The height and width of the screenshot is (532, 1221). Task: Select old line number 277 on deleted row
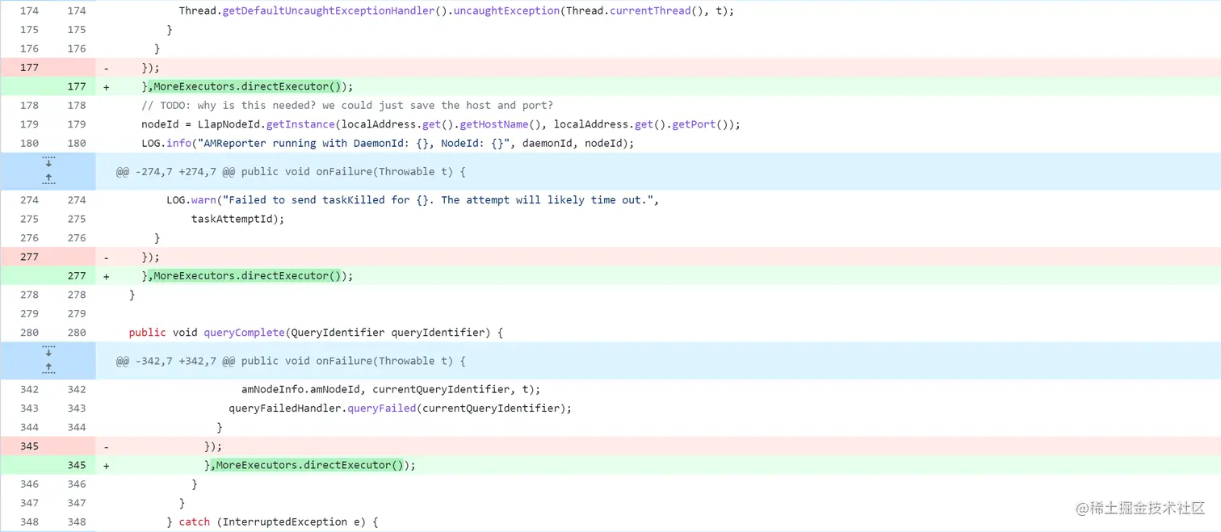[x=29, y=257]
